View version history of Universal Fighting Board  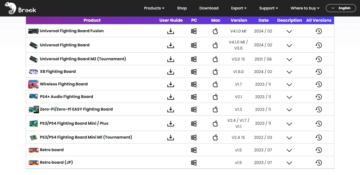tap(319, 45)
